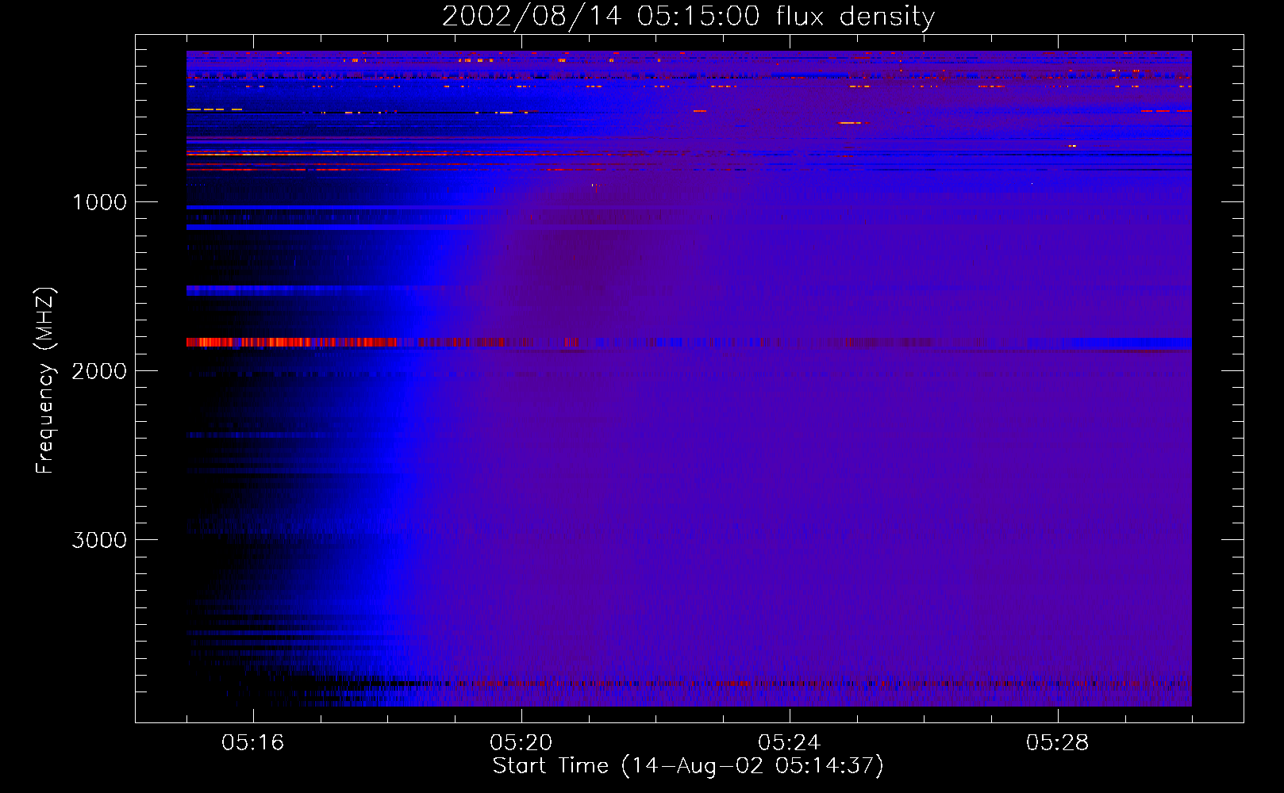Click the 1000 frequency tick label
The image size is (1284, 793).
[99, 202]
